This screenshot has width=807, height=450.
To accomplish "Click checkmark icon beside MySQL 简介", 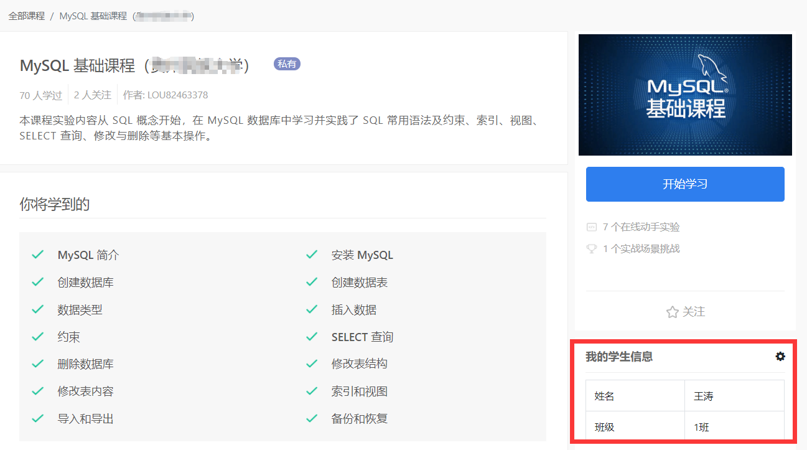I will [38, 255].
